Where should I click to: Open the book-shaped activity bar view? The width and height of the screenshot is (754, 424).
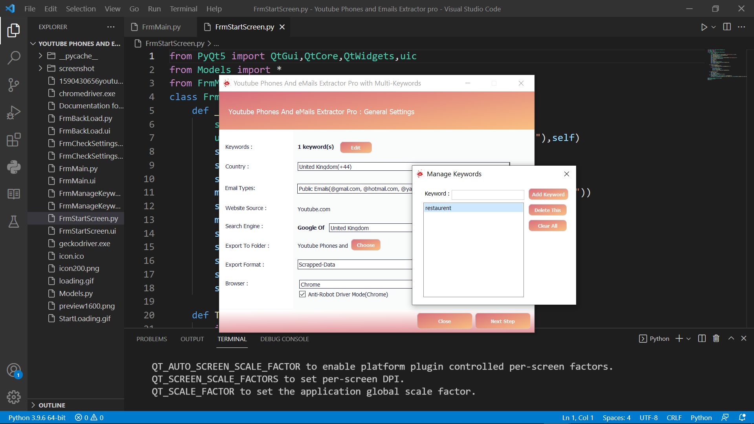14,194
